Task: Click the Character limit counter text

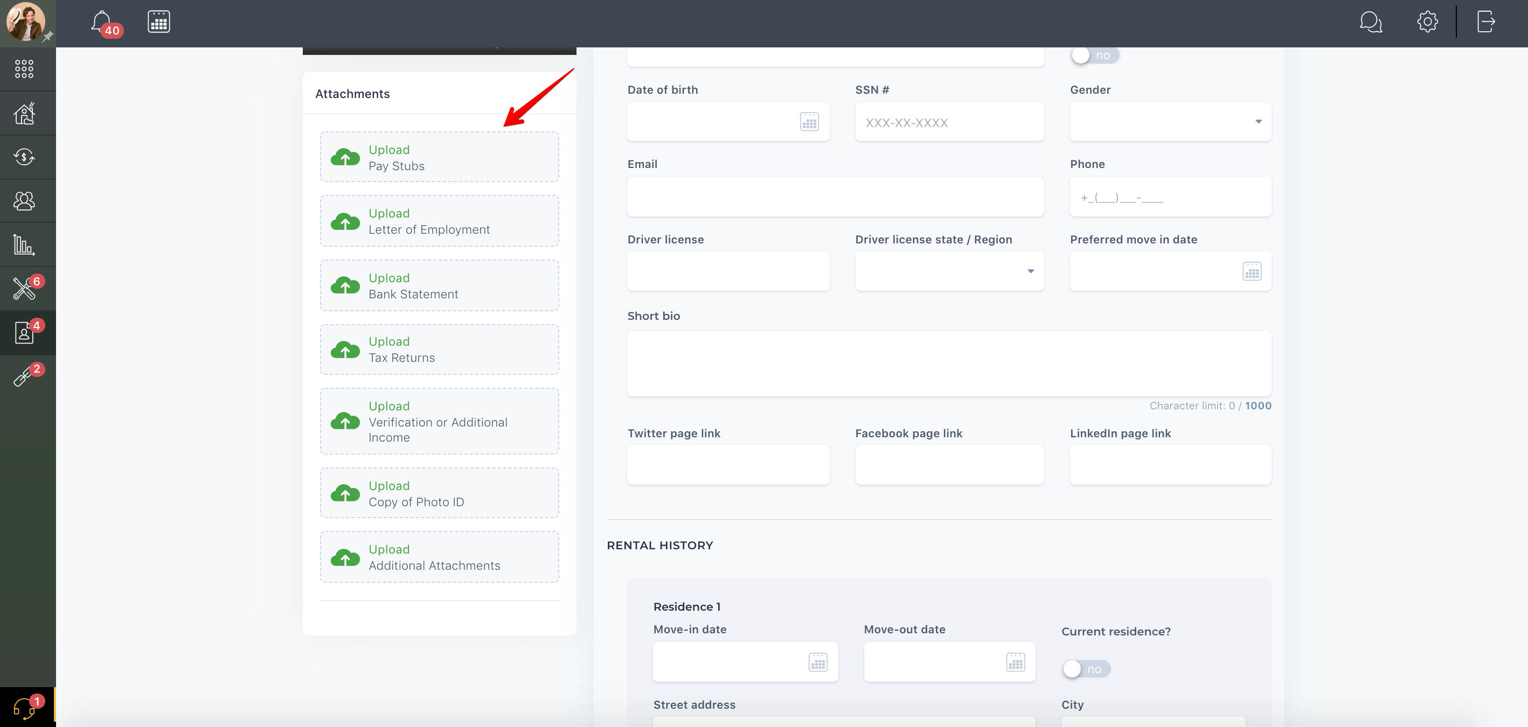Action: click(x=1210, y=406)
